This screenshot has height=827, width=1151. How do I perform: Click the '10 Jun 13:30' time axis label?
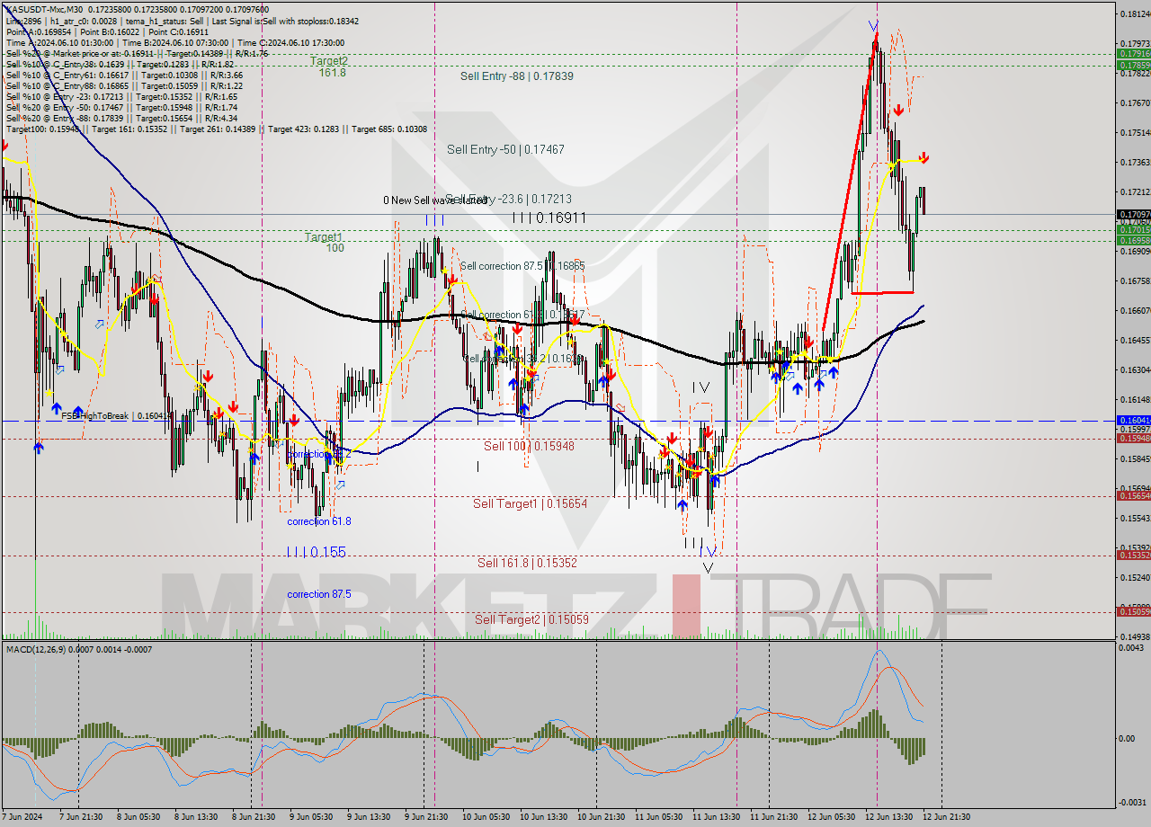tap(542, 817)
